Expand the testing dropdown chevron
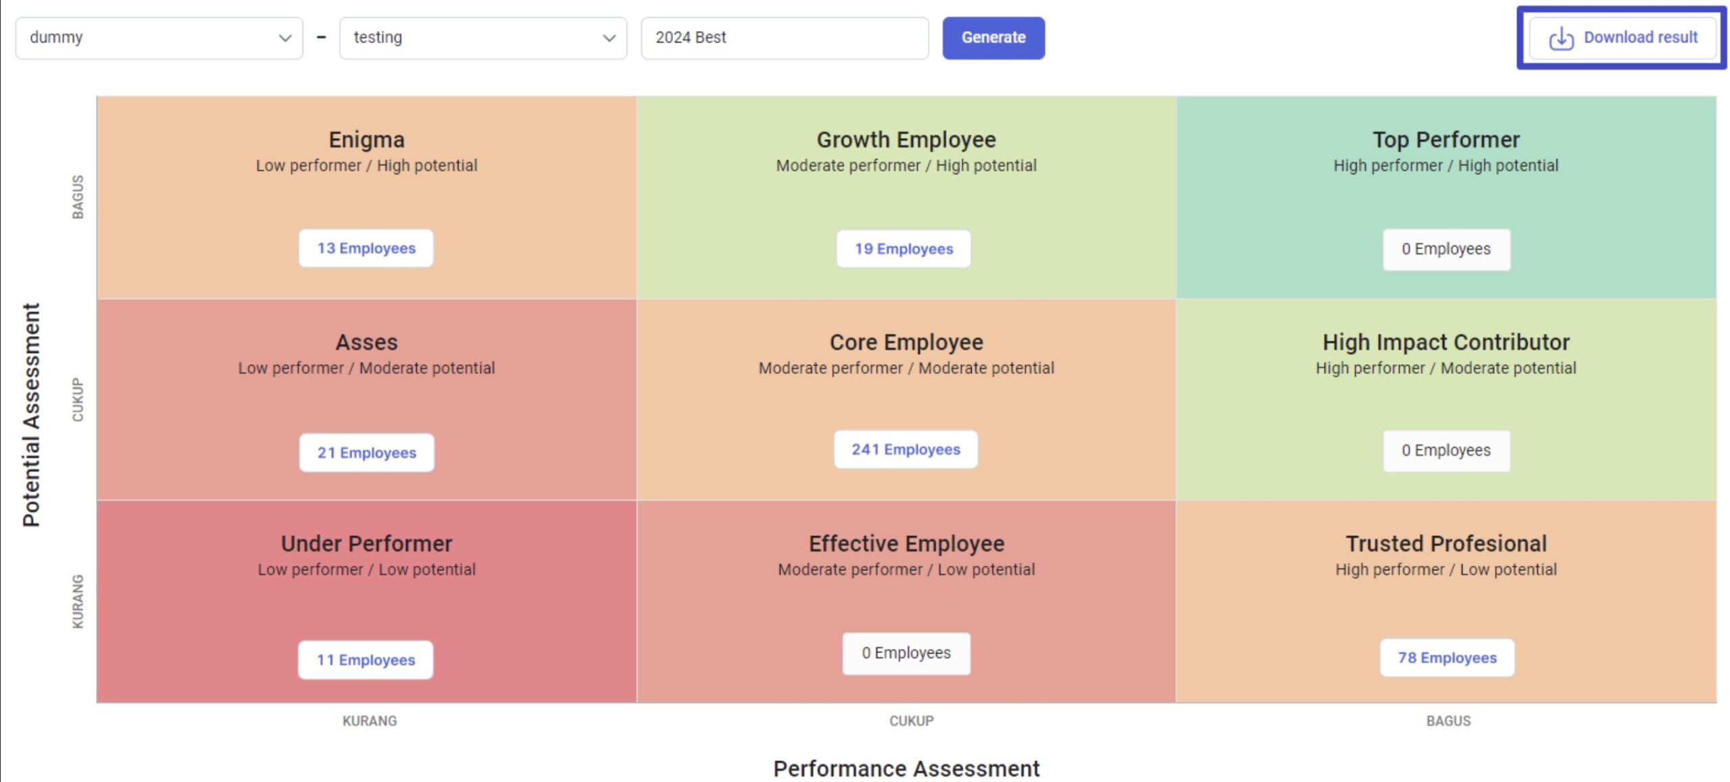The height and width of the screenshot is (782, 1730). tap(609, 39)
